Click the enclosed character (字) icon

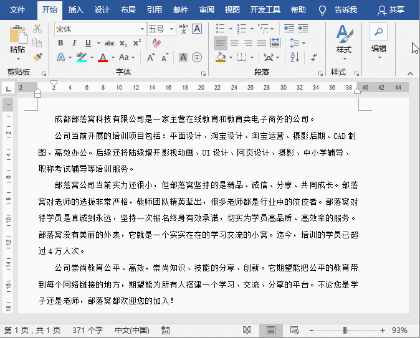(196, 57)
